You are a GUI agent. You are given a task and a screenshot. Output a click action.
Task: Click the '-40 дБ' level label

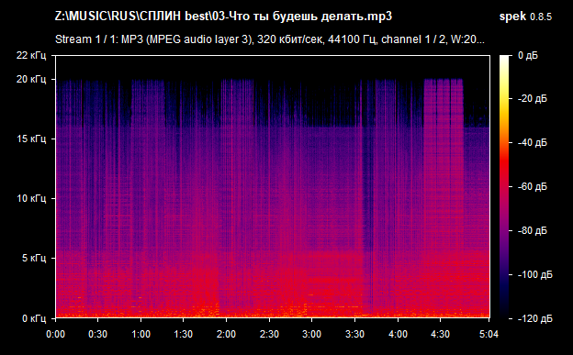[x=533, y=142]
